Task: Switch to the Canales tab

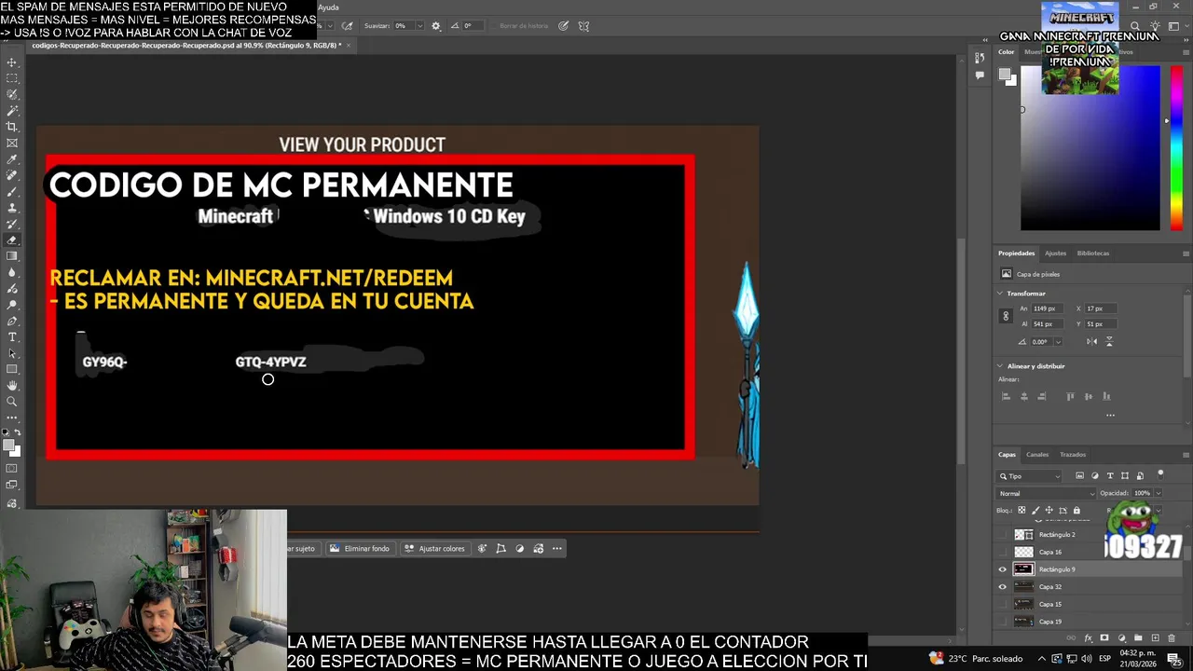Action: coord(1037,455)
